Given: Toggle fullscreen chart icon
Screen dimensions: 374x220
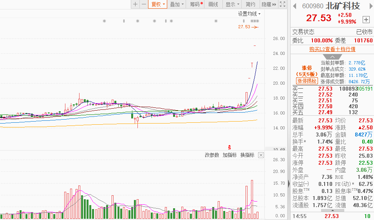Looking at the screenshot, I should (x=282, y=4).
